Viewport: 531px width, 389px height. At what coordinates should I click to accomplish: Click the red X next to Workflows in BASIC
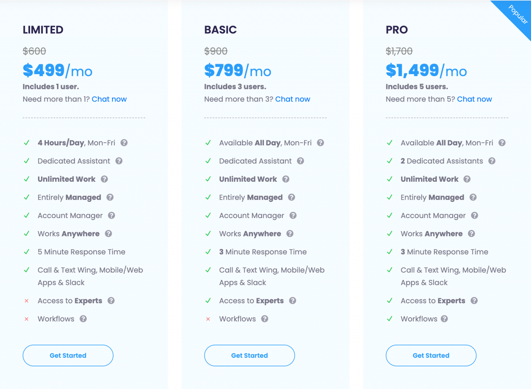click(208, 319)
